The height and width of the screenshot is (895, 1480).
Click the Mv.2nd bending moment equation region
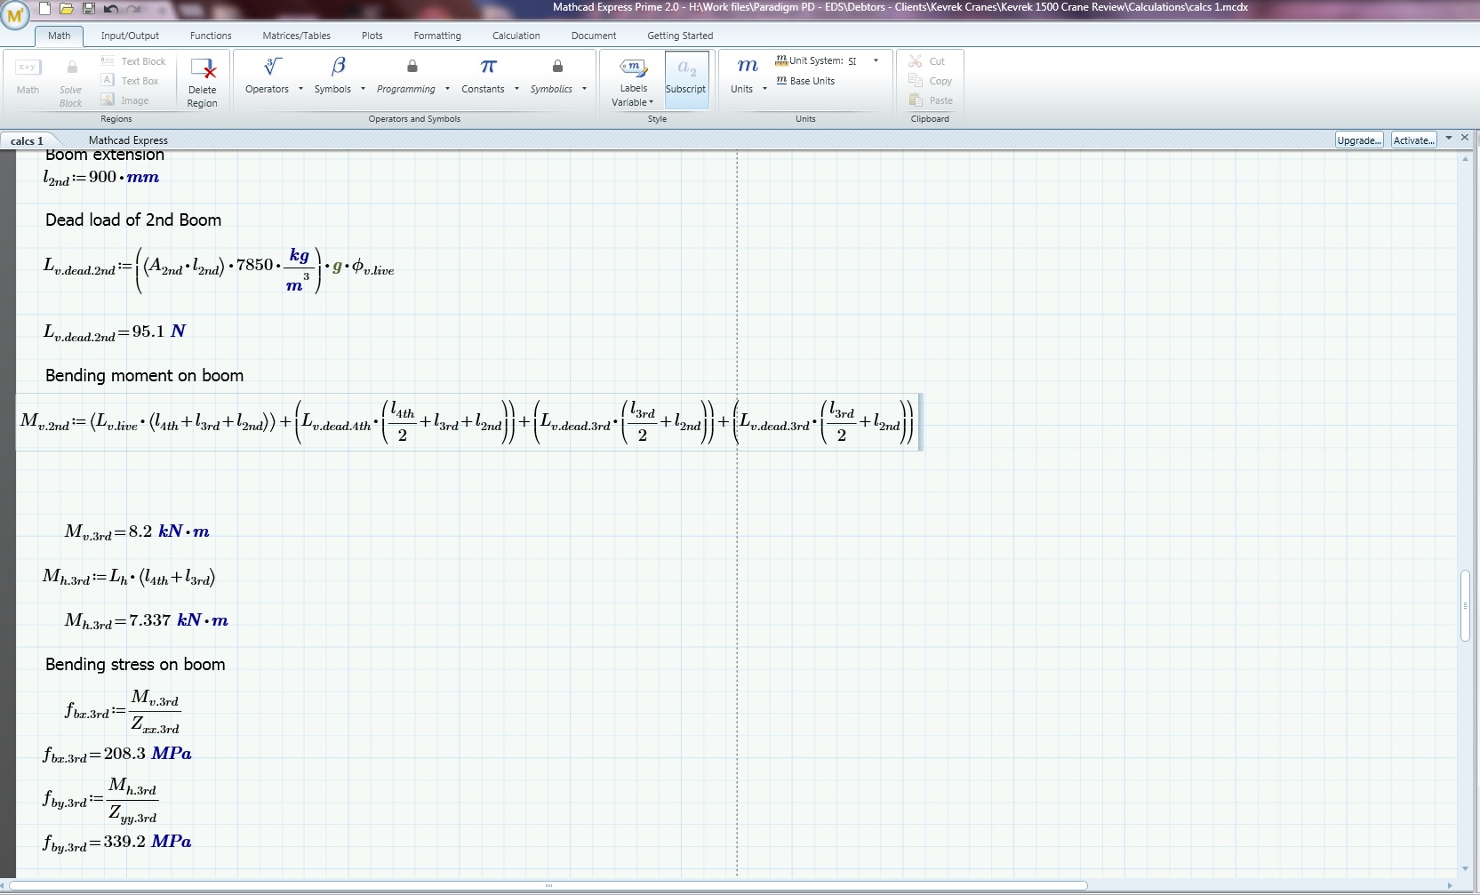(x=468, y=422)
